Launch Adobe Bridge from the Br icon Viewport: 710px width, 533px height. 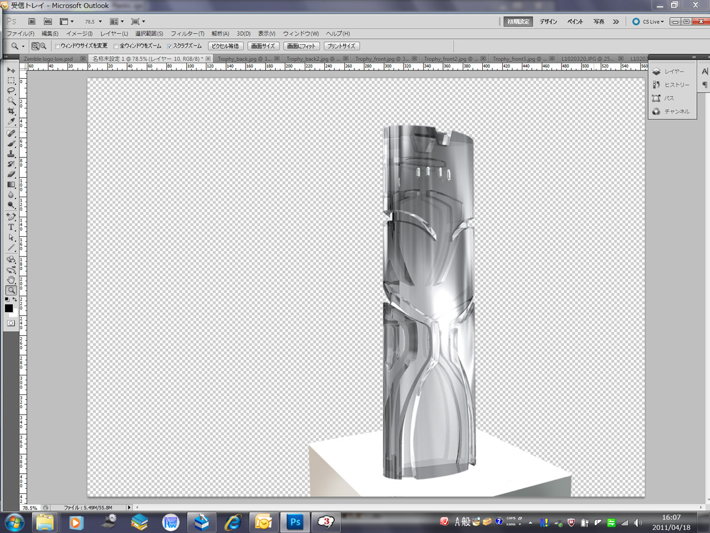click(33, 21)
